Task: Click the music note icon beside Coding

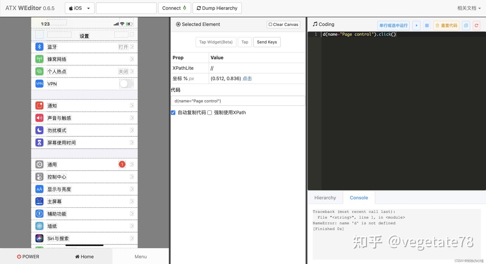Action: point(315,24)
